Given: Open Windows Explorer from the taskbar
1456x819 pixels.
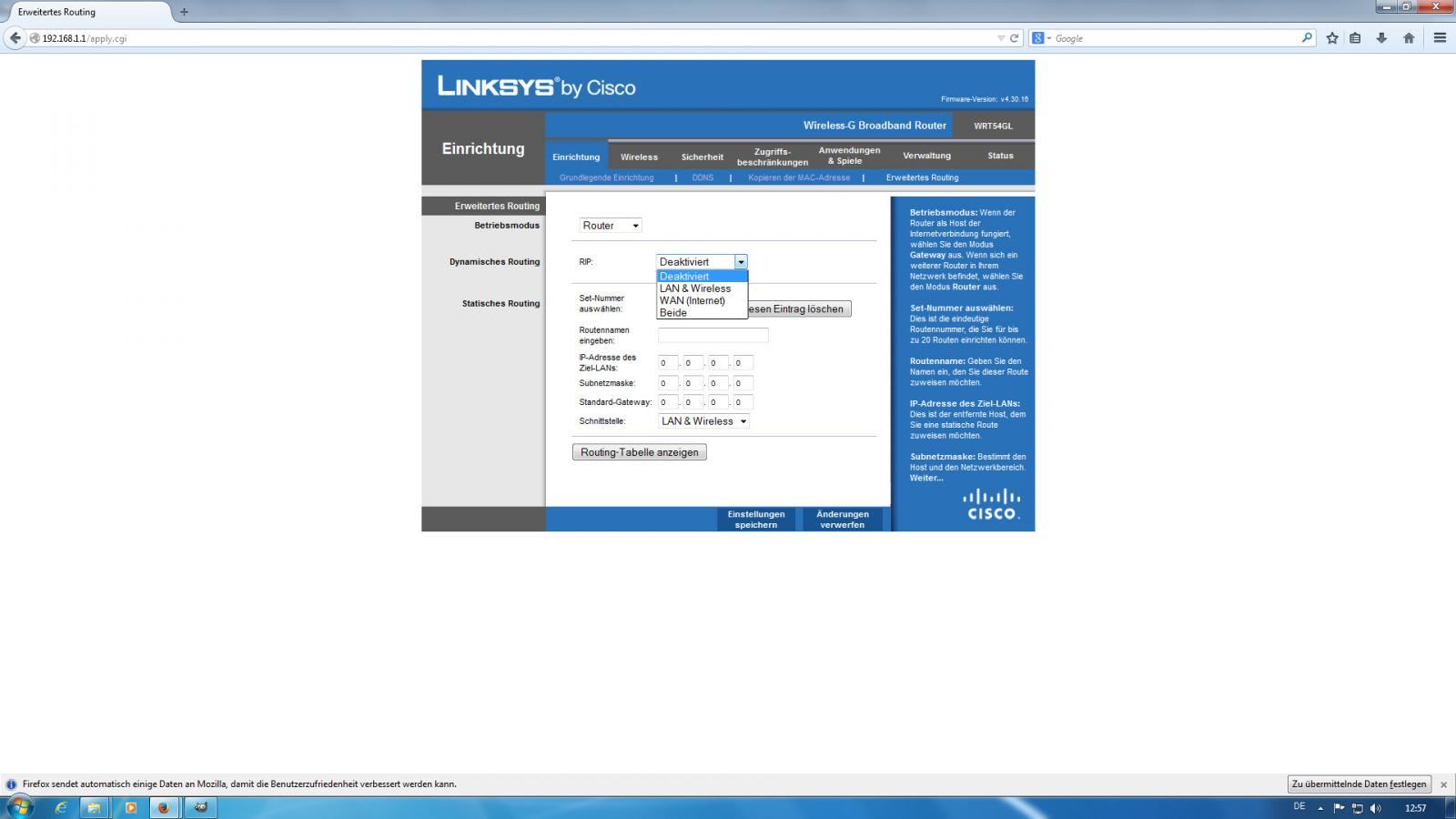Looking at the screenshot, I should coord(94,807).
